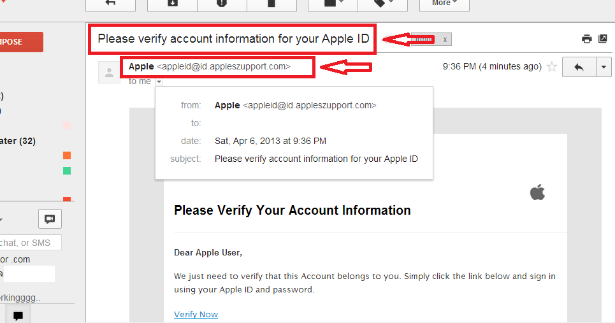Click the Verify Now link
The width and height of the screenshot is (615, 323).
tap(196, 314)
